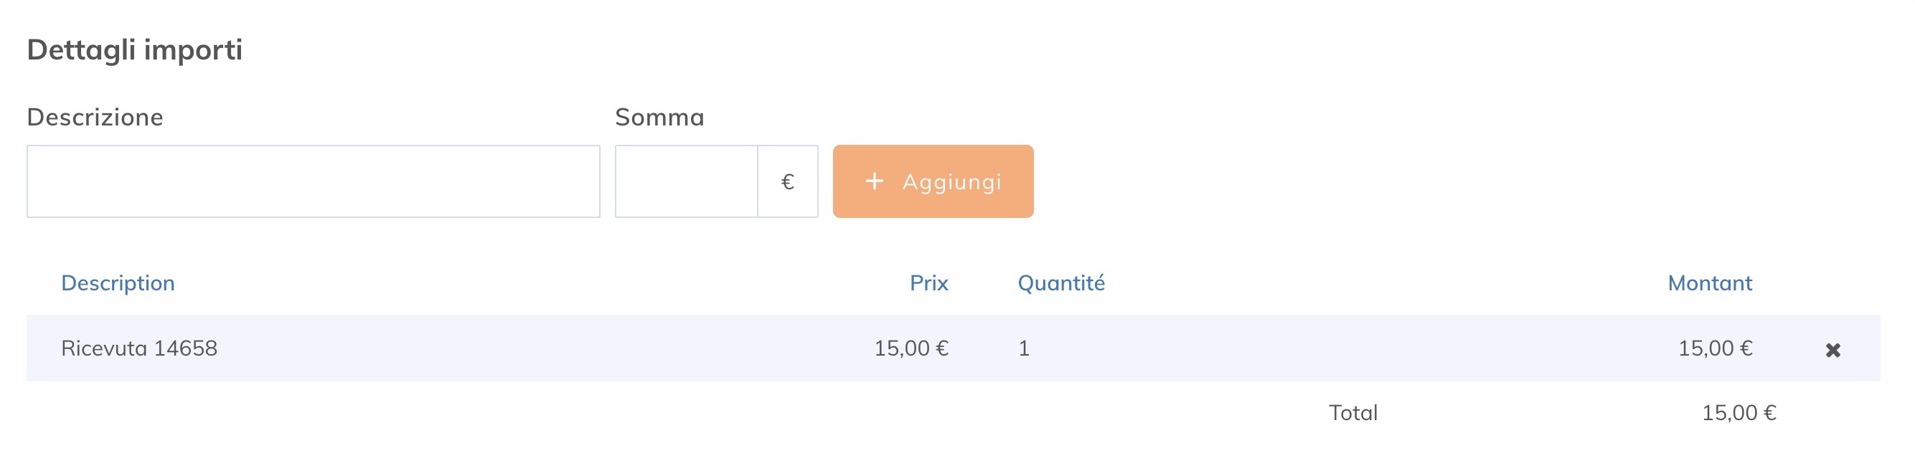Click inside the Descrizione text field
Screen dimensions: 1915x461
(x=312, y=181)
